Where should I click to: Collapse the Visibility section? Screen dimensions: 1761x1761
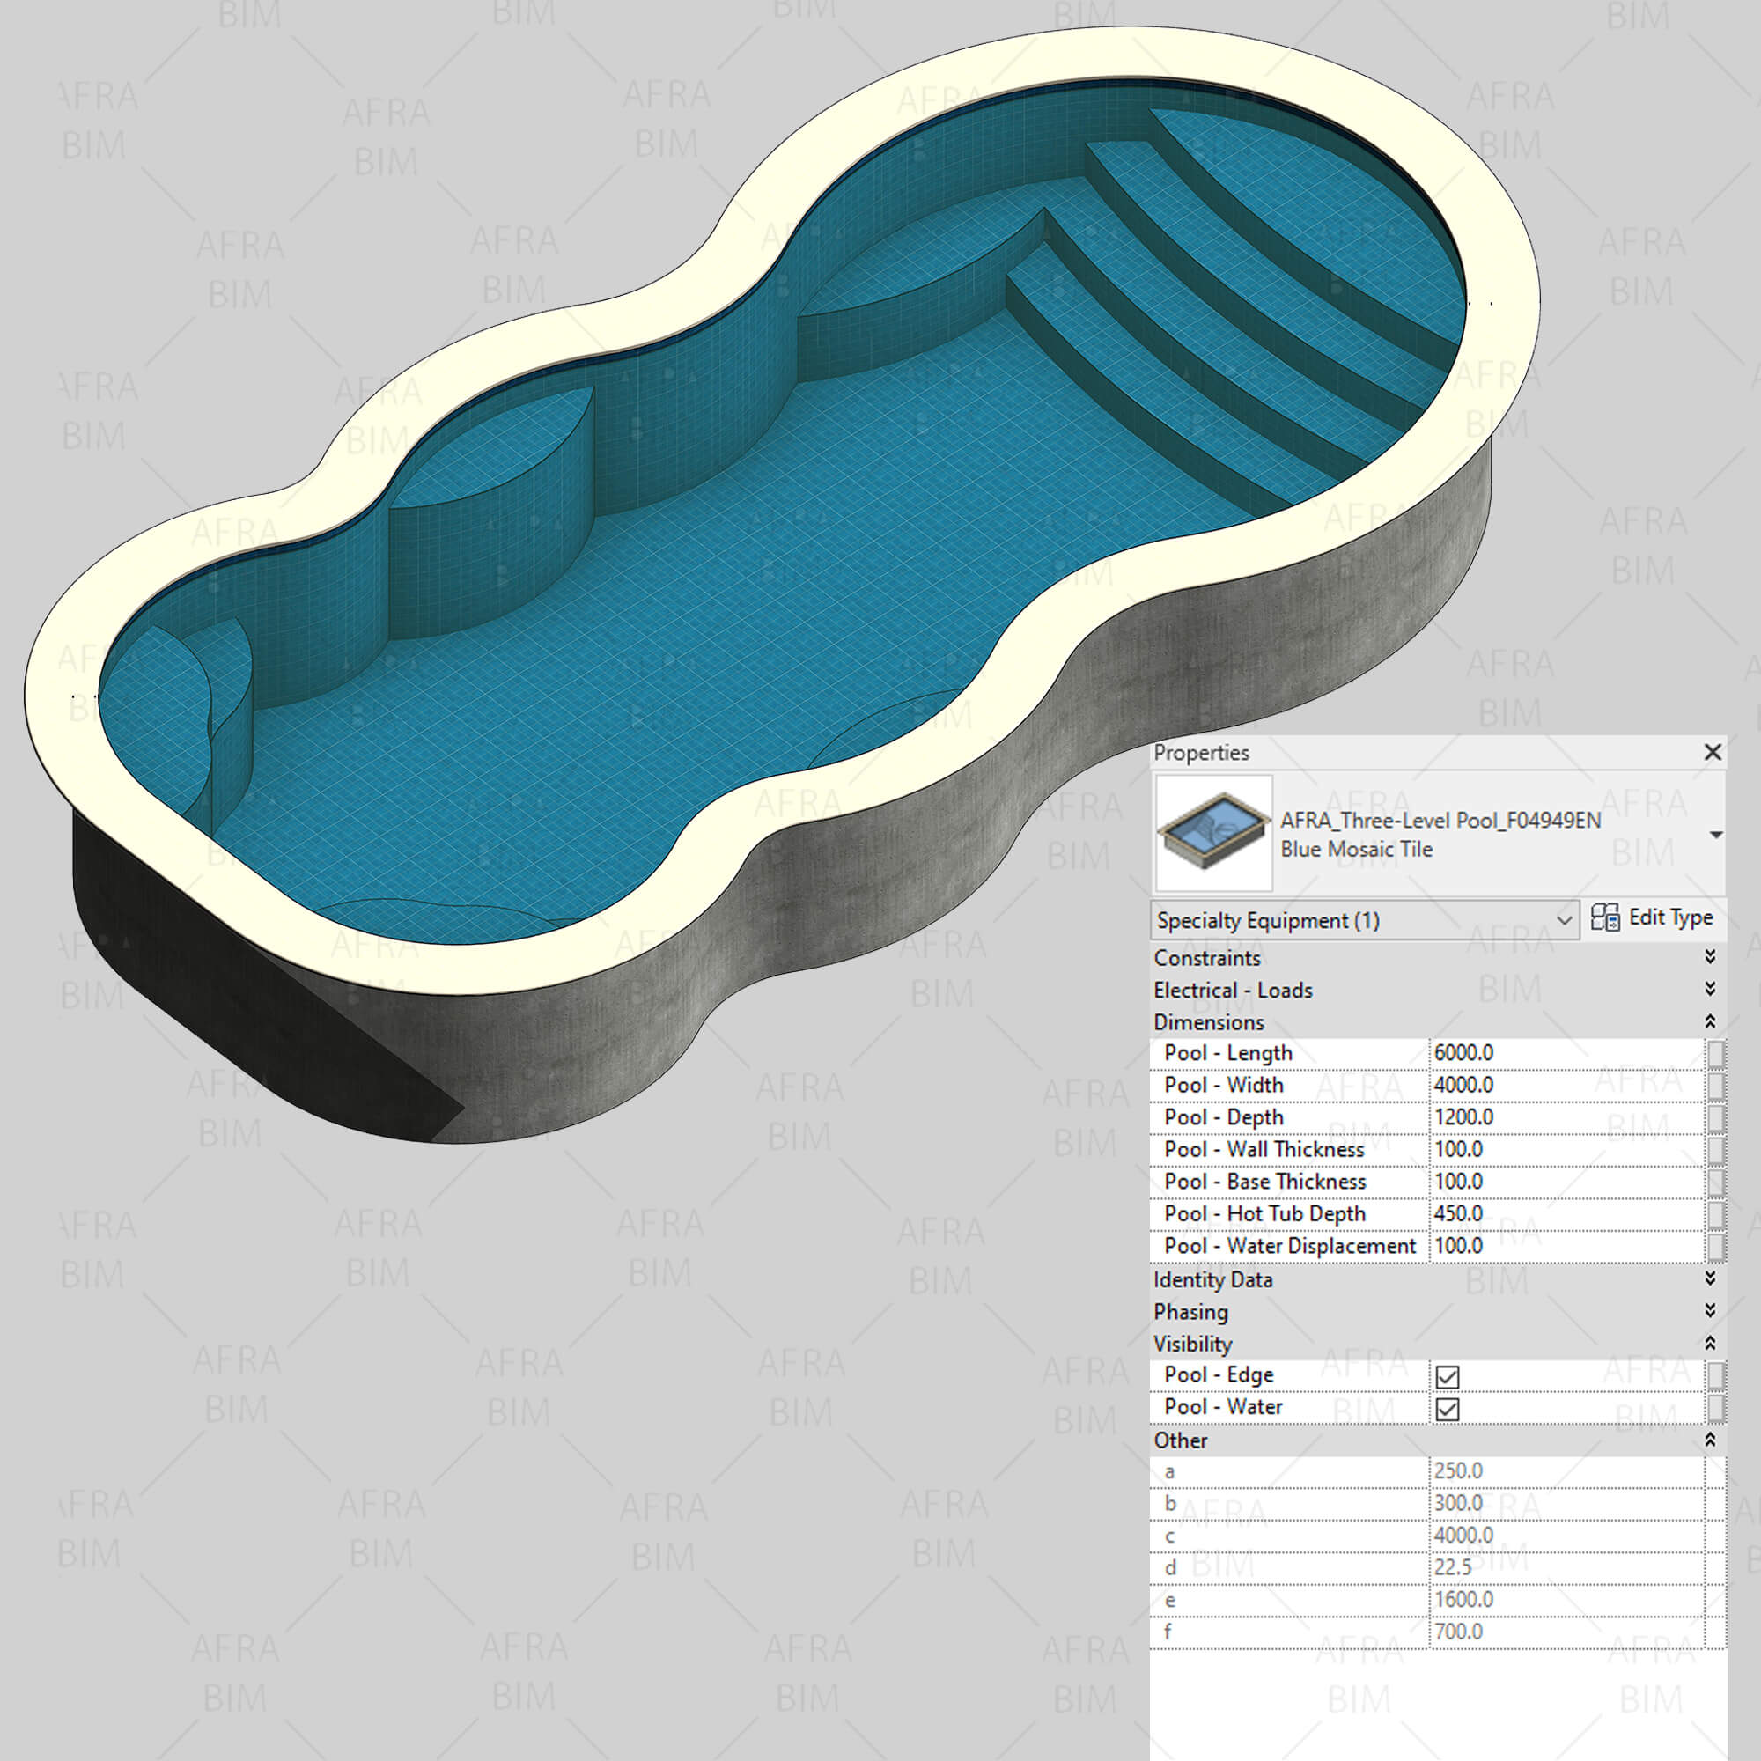pyautogui.click(x=1710, y=1343)
